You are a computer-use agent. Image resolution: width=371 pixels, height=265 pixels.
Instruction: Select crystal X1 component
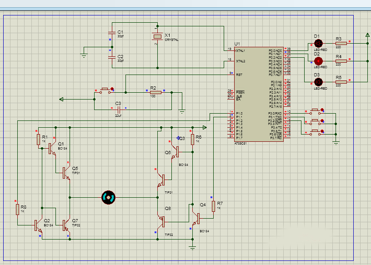pos(158,36)
